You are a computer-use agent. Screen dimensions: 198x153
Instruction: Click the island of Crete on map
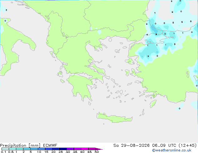coord(114,118)
